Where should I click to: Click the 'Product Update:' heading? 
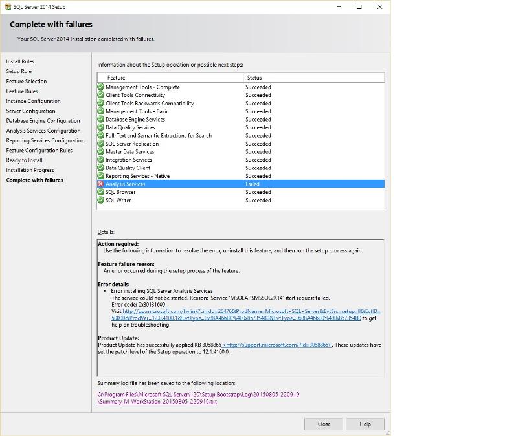coord(118,338)
